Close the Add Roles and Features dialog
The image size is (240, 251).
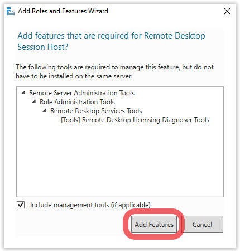(227, 11)
